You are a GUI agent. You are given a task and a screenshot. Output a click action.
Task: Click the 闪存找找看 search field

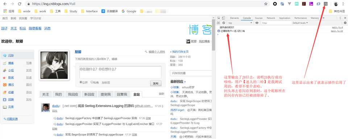(x=191, y=73)
